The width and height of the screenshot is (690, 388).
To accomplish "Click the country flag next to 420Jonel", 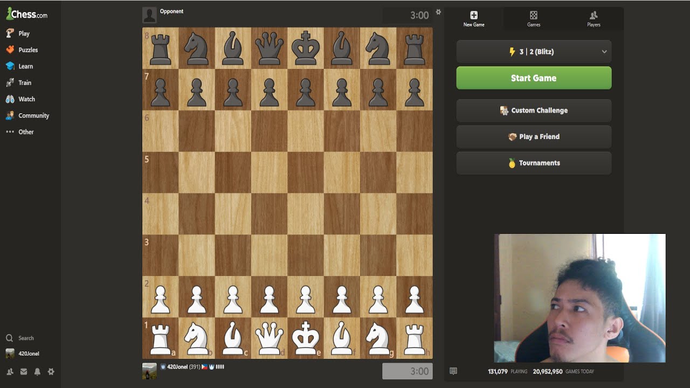I will point(205,367).
